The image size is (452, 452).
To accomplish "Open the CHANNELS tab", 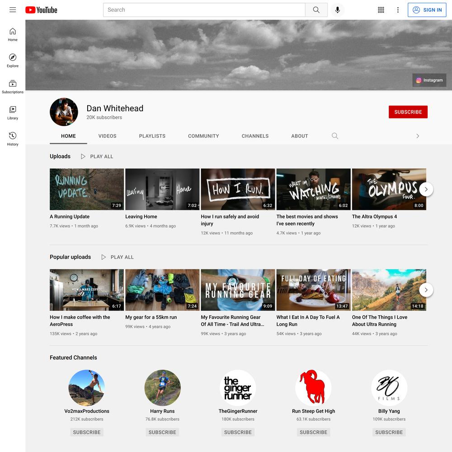I will (255, 136).
